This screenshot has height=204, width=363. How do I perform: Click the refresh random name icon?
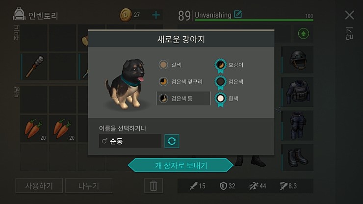click(172, 141)
